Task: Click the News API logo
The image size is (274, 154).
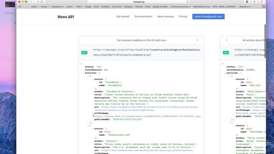Action: (66, 17)
